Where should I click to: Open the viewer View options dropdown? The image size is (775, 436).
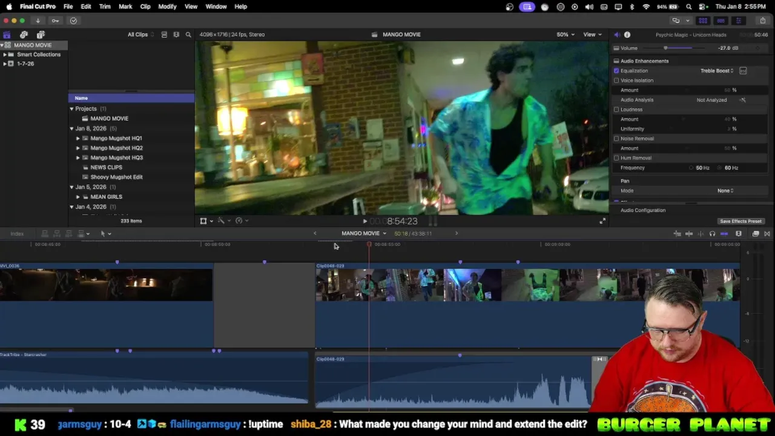click(x=592, y=35)
